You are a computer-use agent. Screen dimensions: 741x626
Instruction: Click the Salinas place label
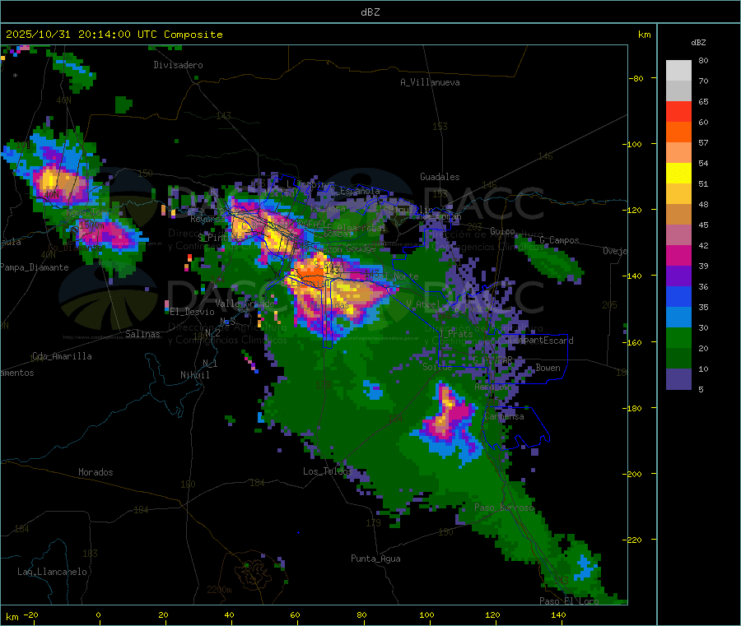142,334
